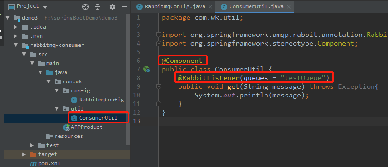The width and height of the screenshot is (388, 167).
Task: Open pom.xml Maven file
Action: pyautogui.click(x=45, y=163)
